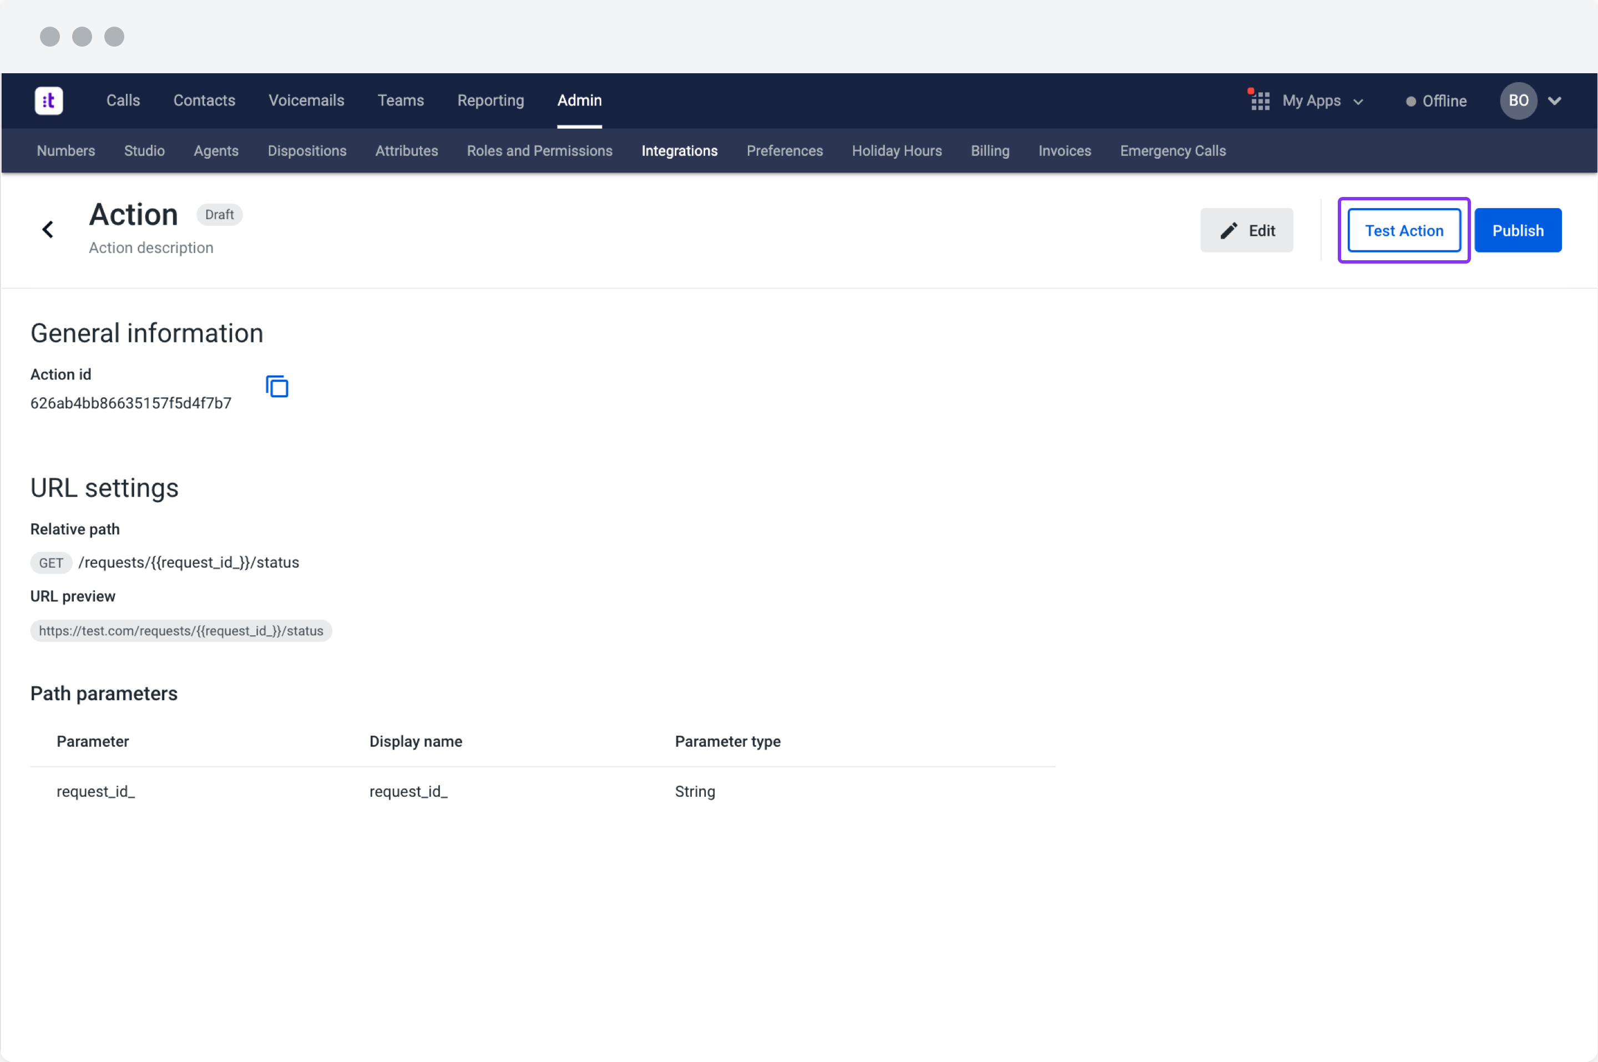Open the Voicemails menu
Viewport: 1598px width, 1062px height.
(306, 101)
